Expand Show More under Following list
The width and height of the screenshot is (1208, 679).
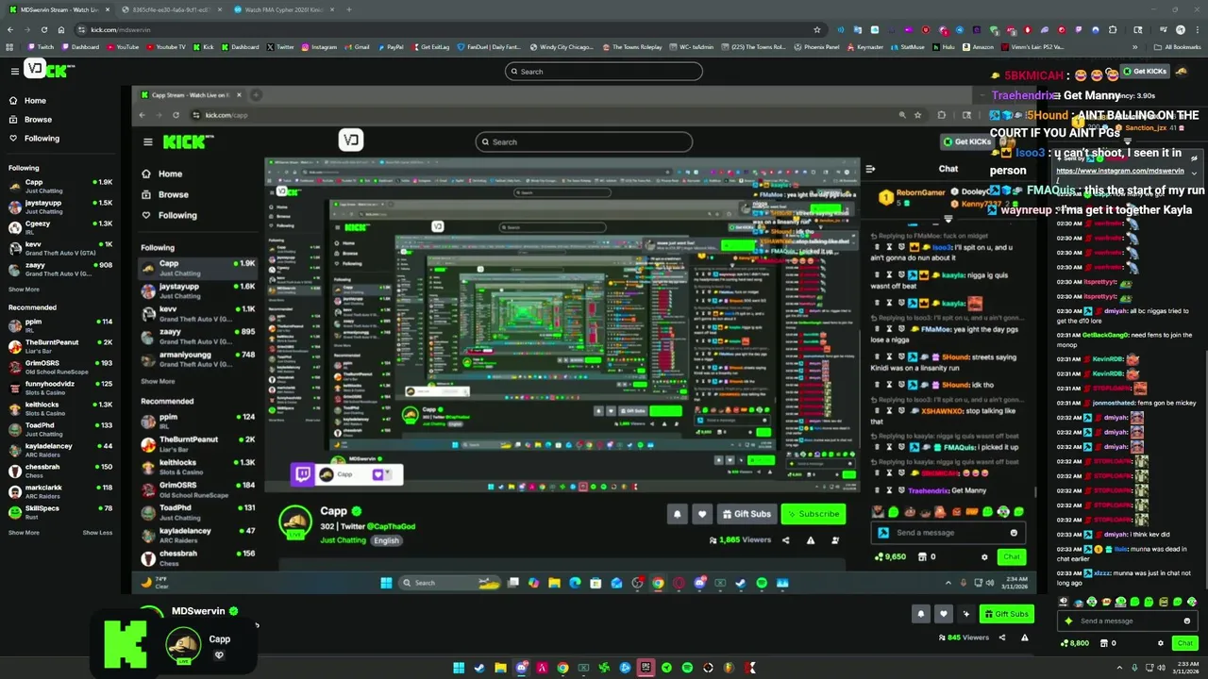(x=24, y=290)
